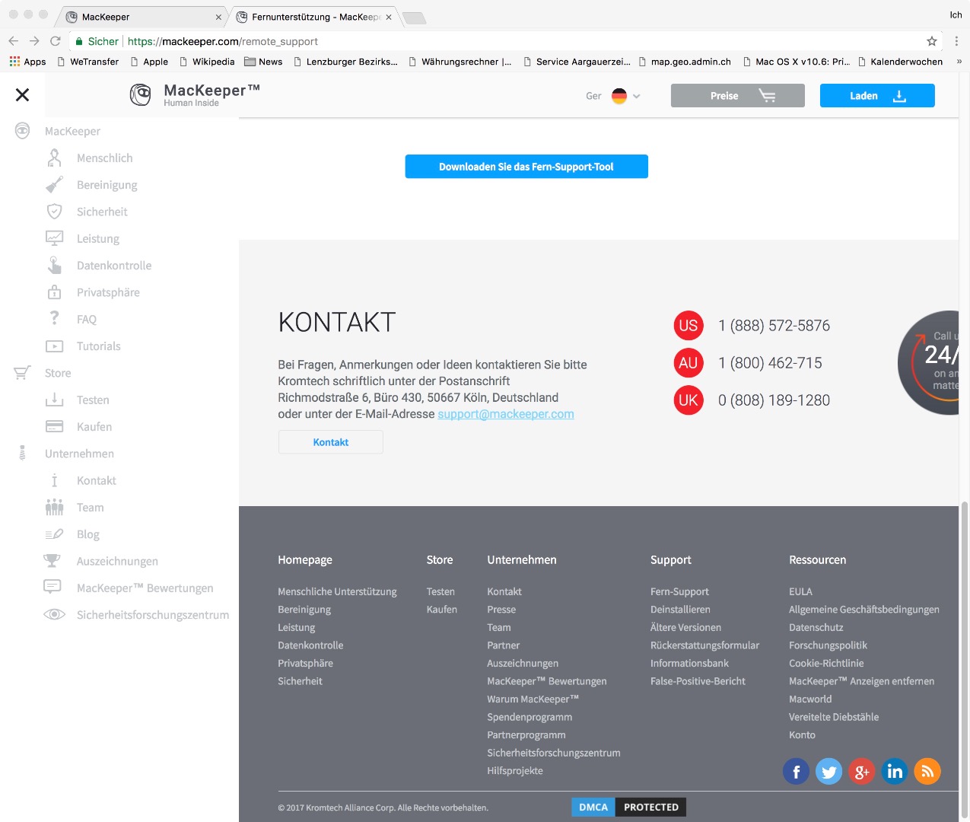
Task: Open the RSS feed icon in footer
Action: click(x=927, y=772)
